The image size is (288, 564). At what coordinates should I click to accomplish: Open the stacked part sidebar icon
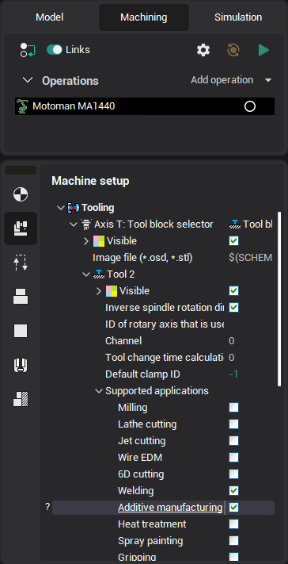click(21, 297)
